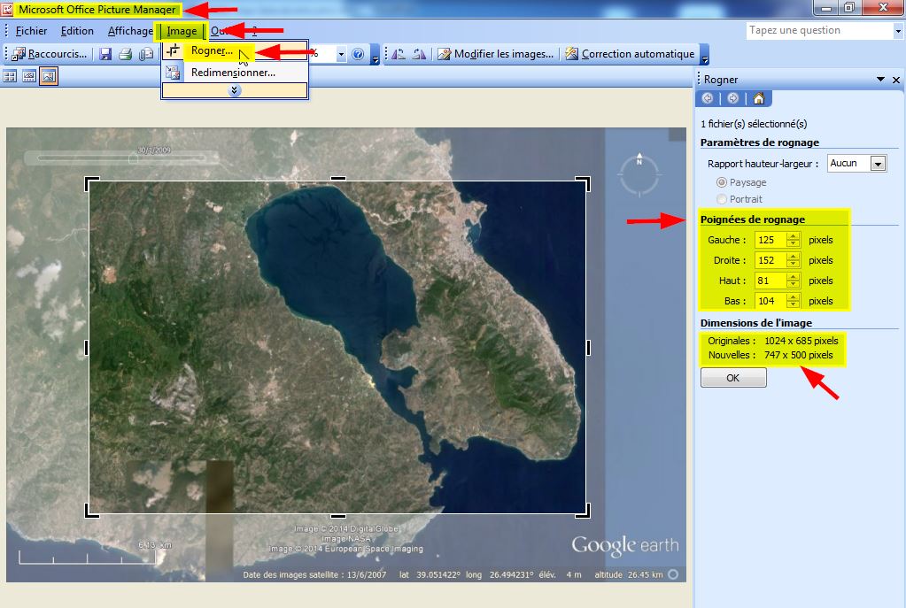Switch to Filmstrip view icon
Viewport: 906px width, 608px height.
[29, 76]
